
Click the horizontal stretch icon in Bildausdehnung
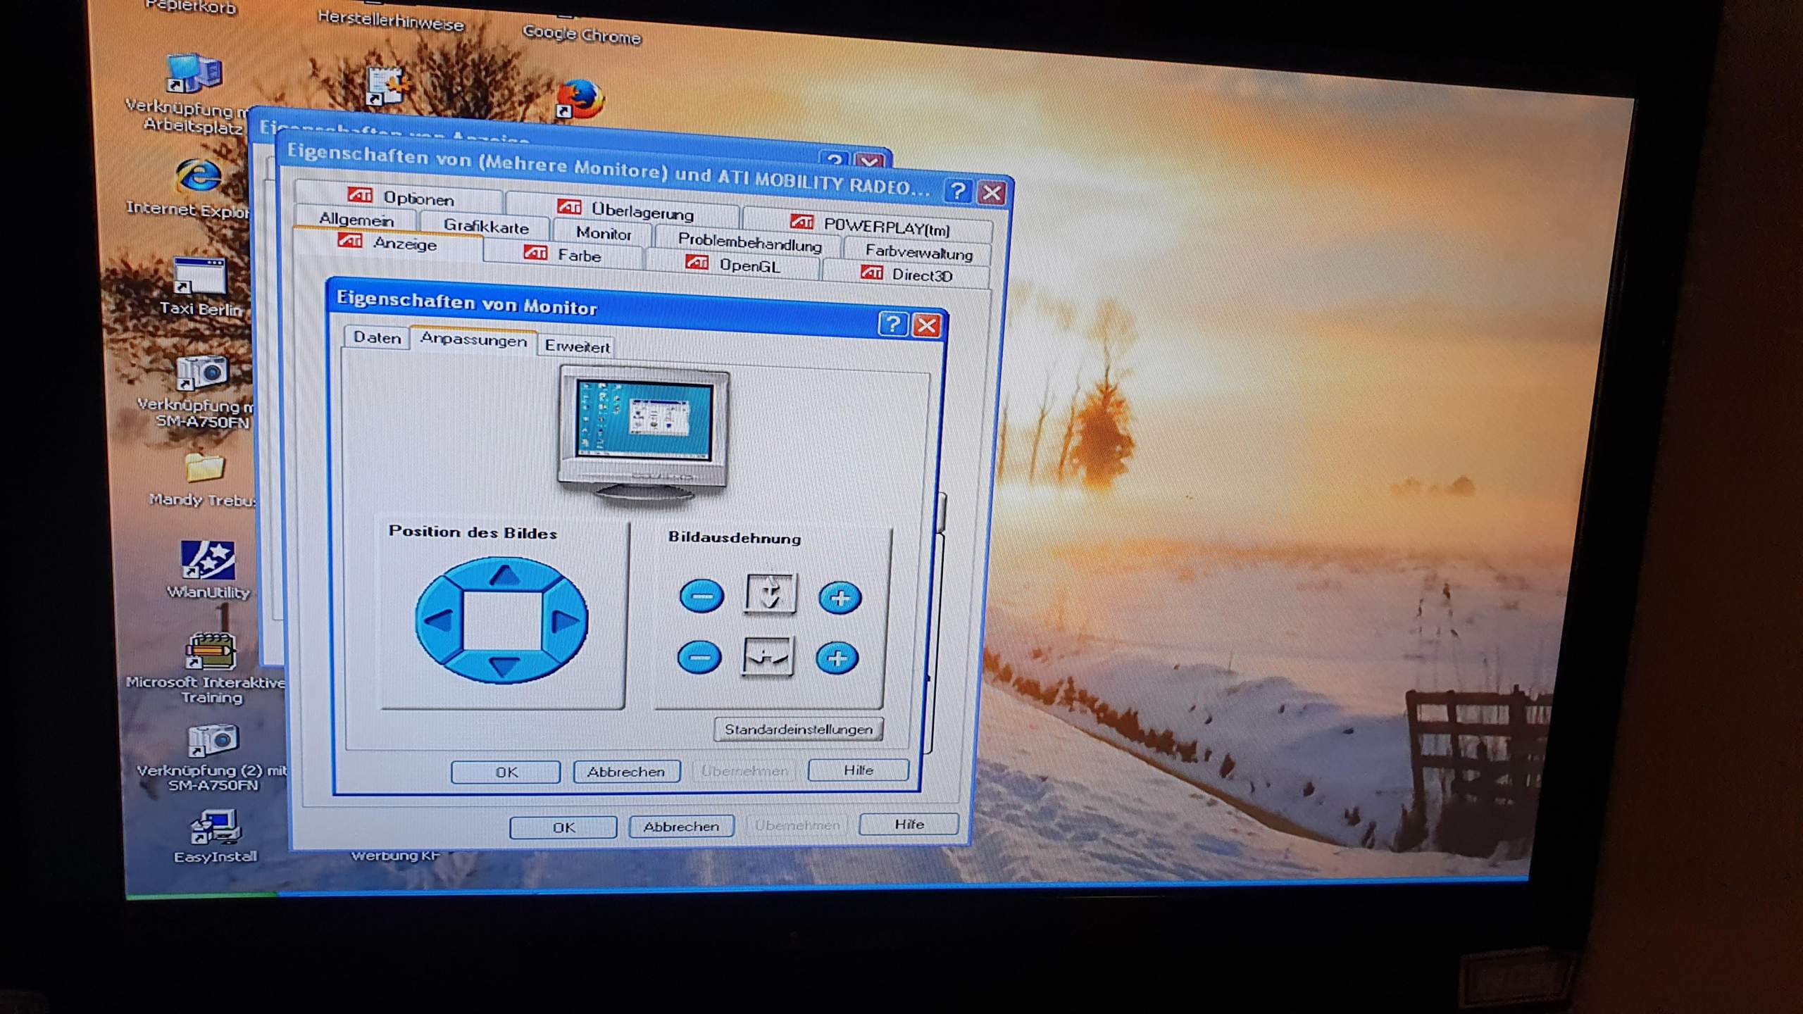pyautogui.click(x=768, y=657)
